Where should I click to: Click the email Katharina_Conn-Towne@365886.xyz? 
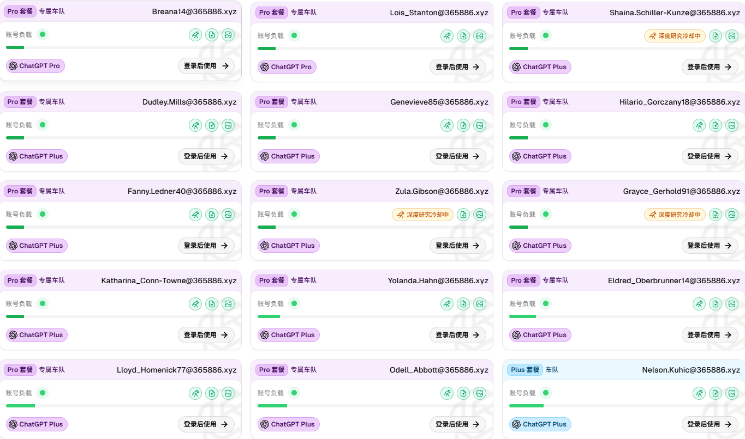click(169, 281)
